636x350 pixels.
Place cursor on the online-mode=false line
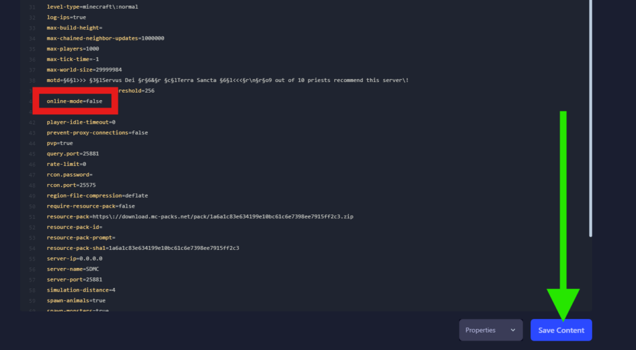click(x=74, y=101)
